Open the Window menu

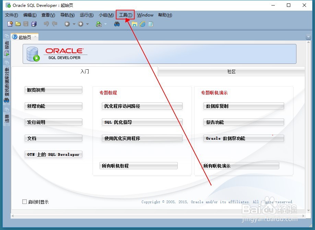[145, 15]
